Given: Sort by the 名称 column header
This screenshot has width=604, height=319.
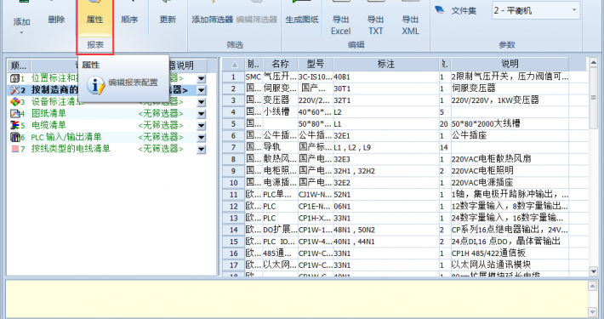Looking at the screenshot, I should tap(280, 64).
